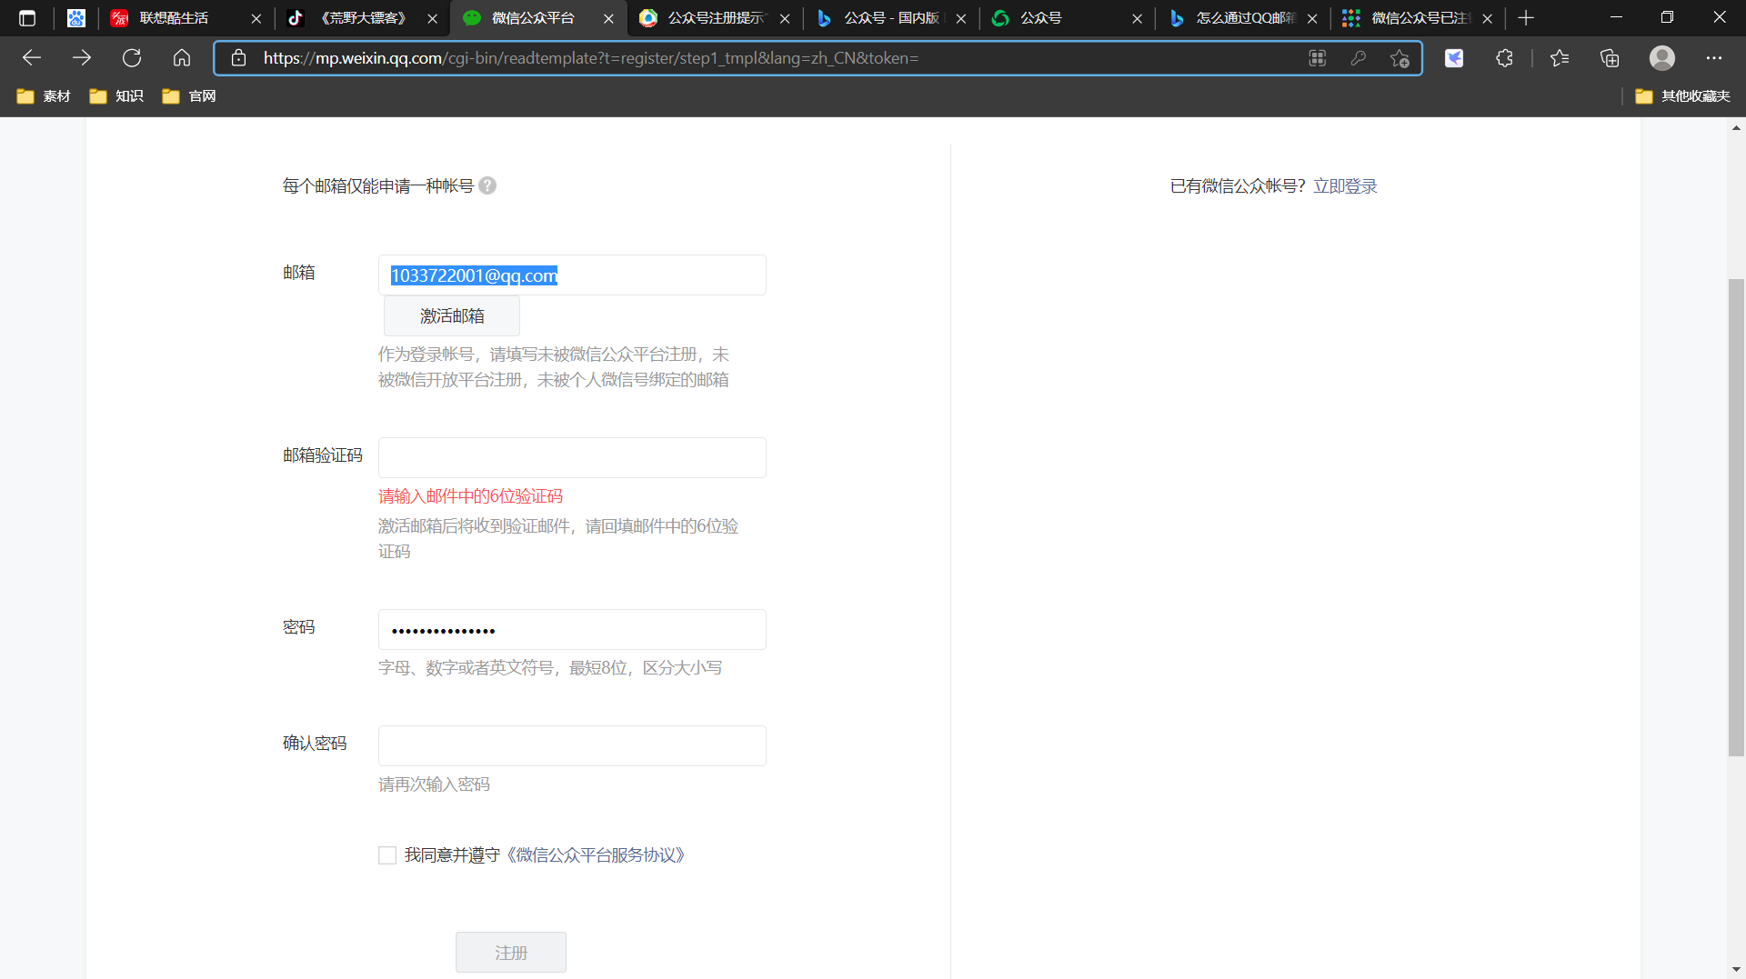Screen dimensions: 1746x979
Task: Click the help question mark next to 每个邮箱仅能申请一种帐号
Action: 487,185
